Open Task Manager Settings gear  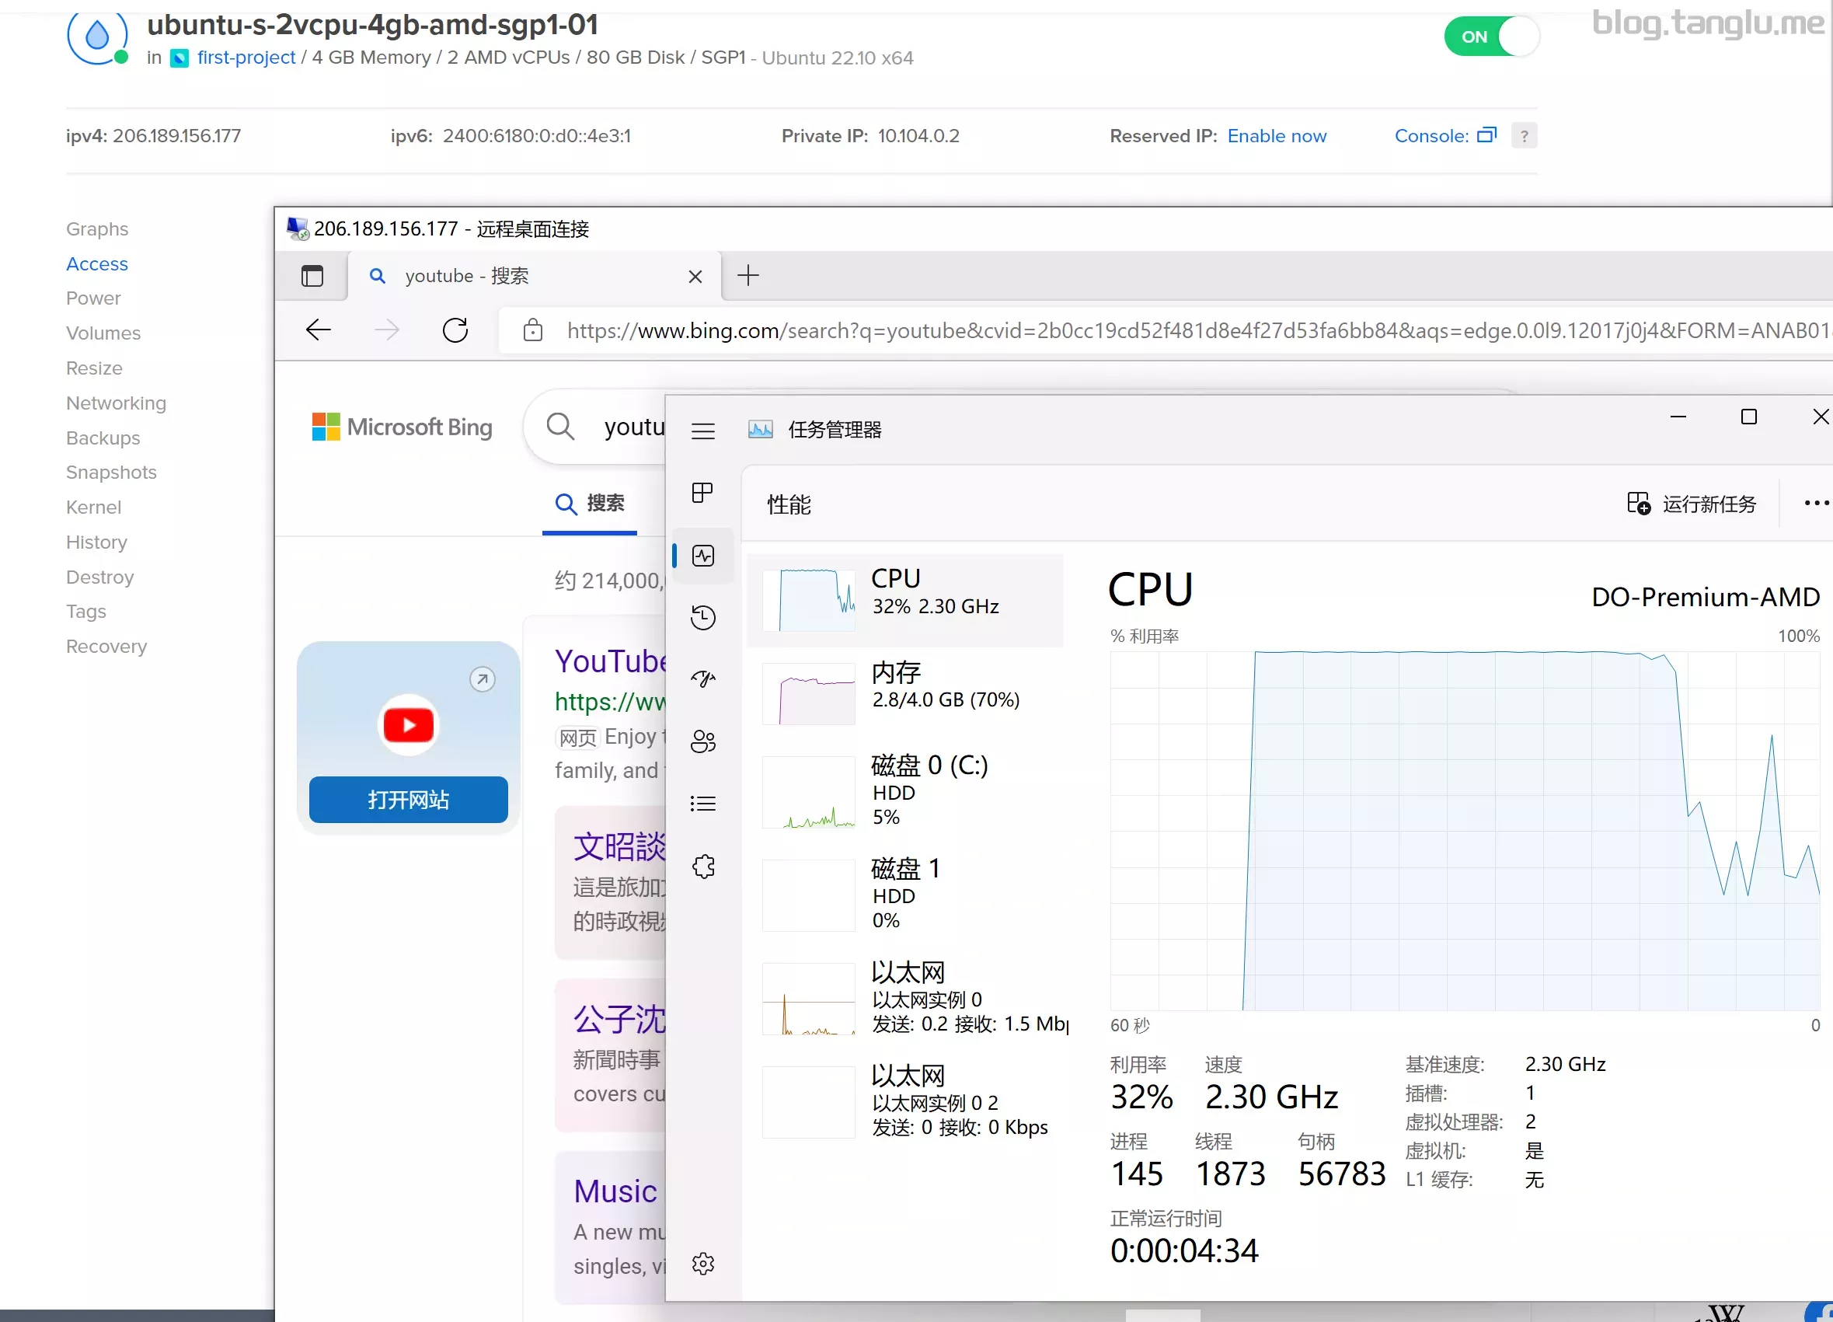click(x=702, y=1264)
